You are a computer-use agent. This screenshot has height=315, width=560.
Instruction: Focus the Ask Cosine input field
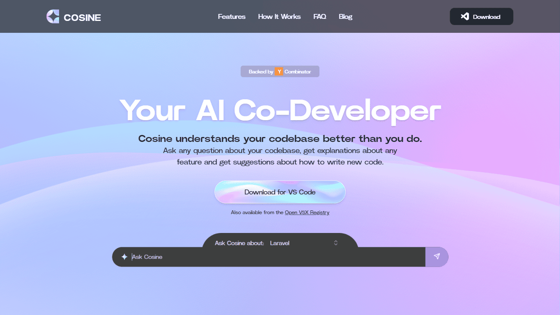pos(277,257)
